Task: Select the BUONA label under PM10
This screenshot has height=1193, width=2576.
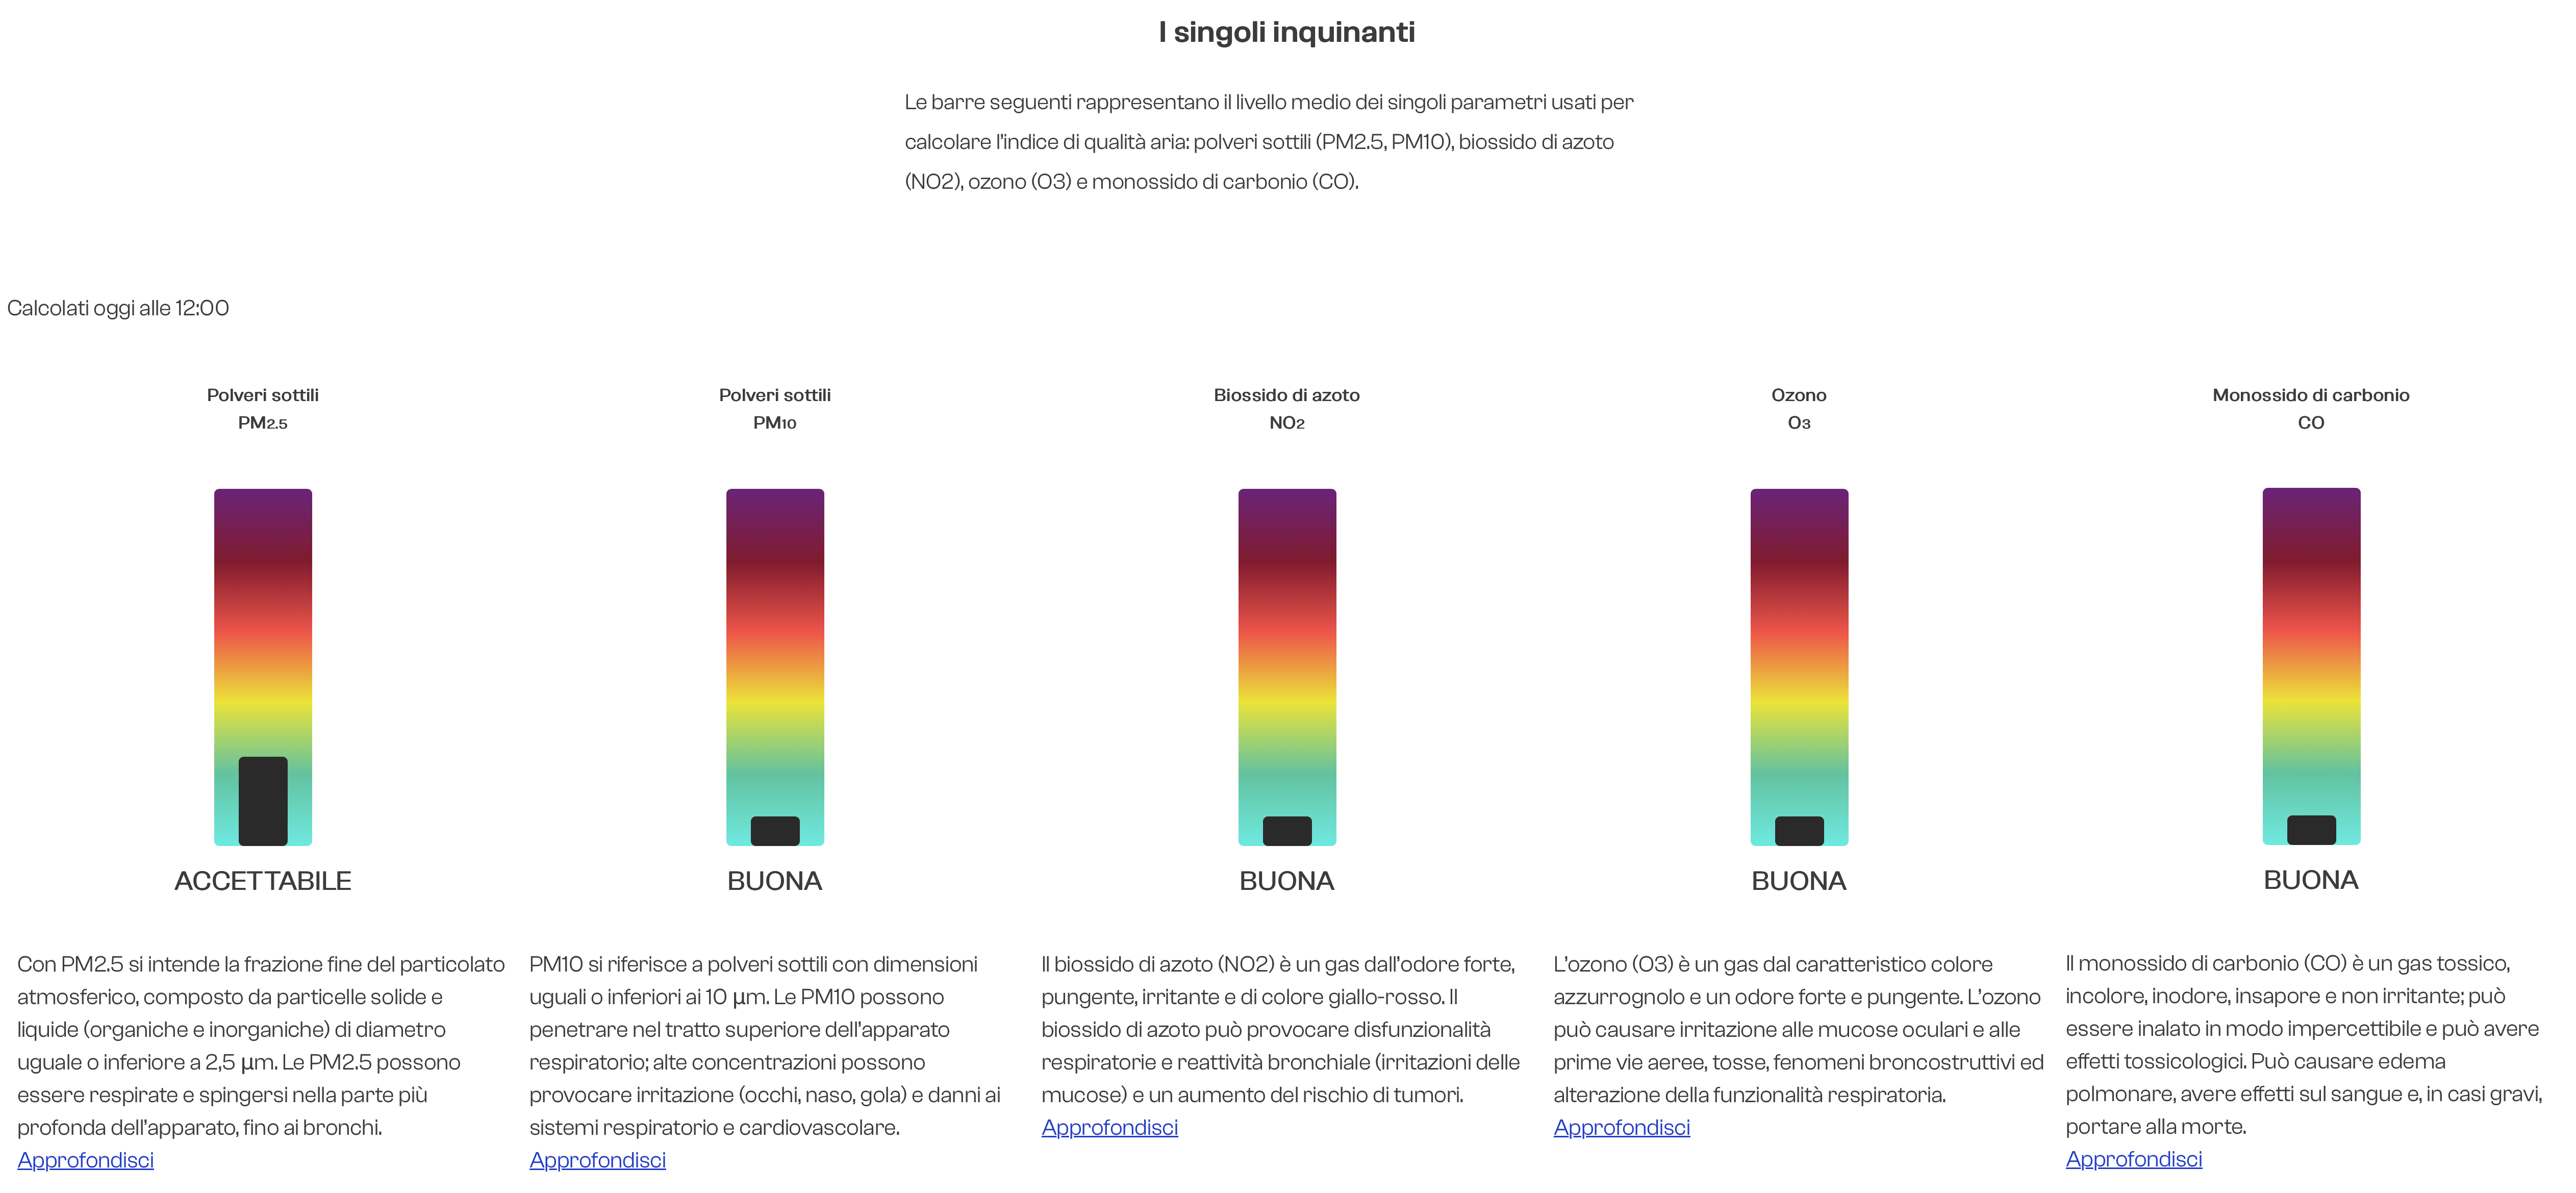Action: point(775,881)
